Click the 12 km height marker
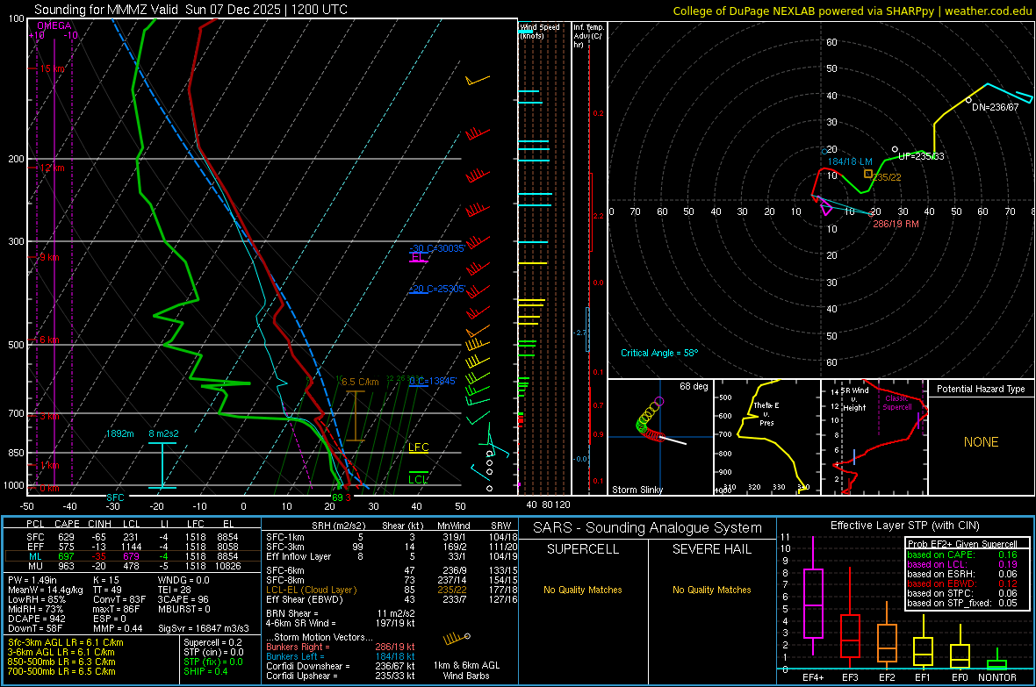The width and height of the screenshot is (1036, 687). point(53,168)
